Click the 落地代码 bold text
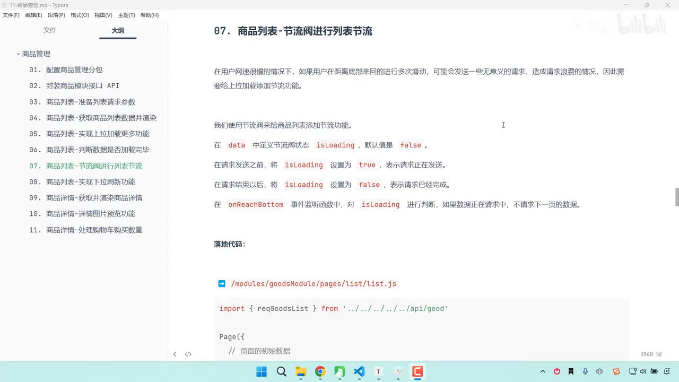Viewport: 679px width, 382px height. [x=230, y=245]
